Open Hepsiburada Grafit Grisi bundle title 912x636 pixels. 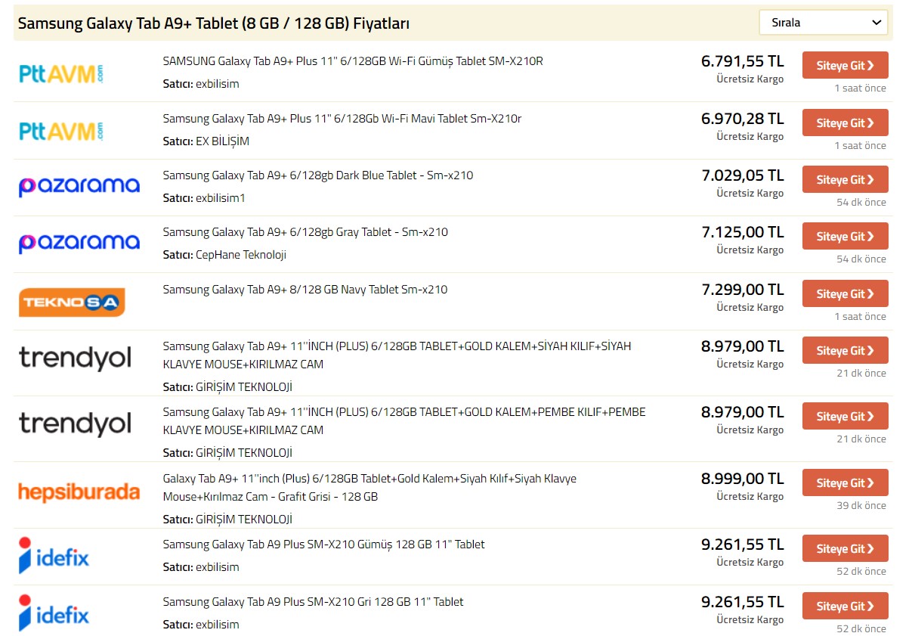point(369,488)
